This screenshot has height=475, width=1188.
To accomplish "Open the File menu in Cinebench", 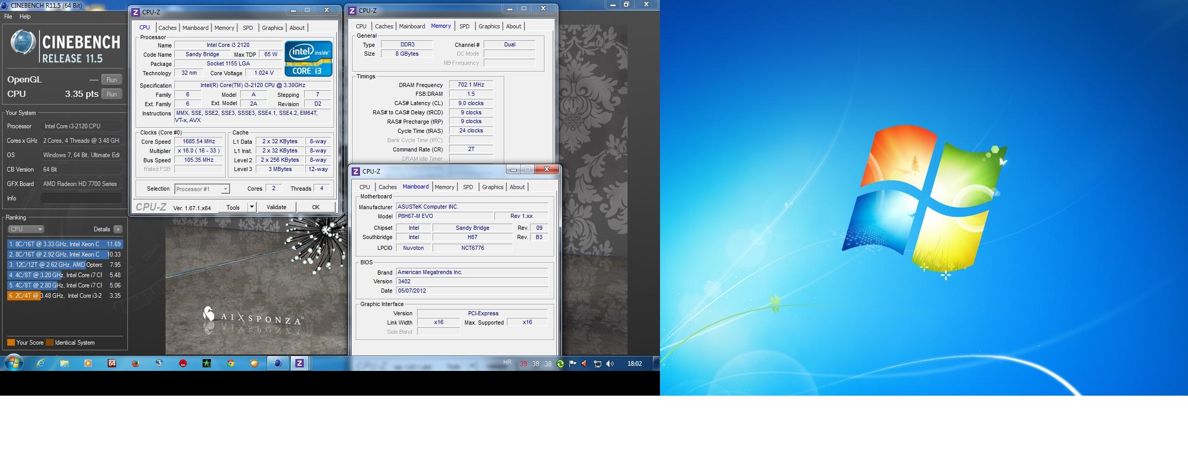I will [8, 16].
